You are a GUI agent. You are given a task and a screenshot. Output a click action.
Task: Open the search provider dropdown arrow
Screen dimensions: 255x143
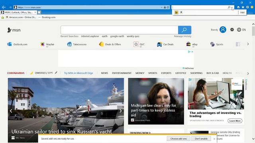232,7
